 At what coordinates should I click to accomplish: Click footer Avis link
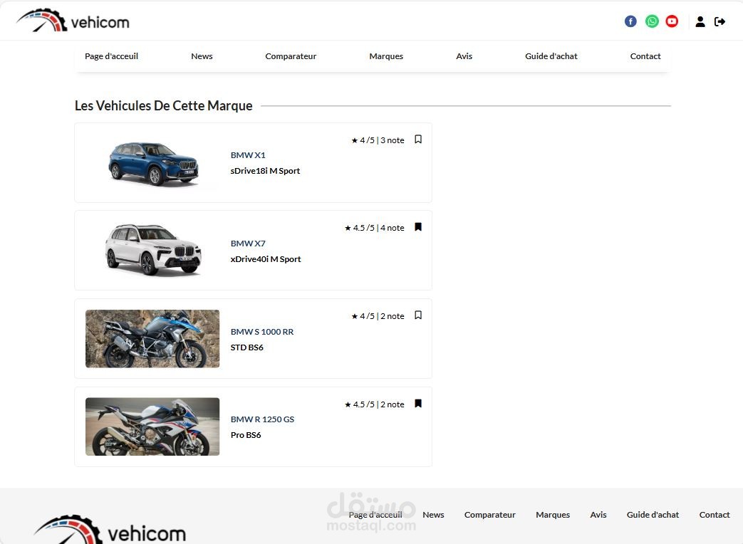(598, 515)
